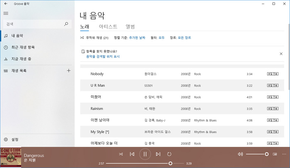
Task: Mute using the speaker icon
Action: (240, 154)
